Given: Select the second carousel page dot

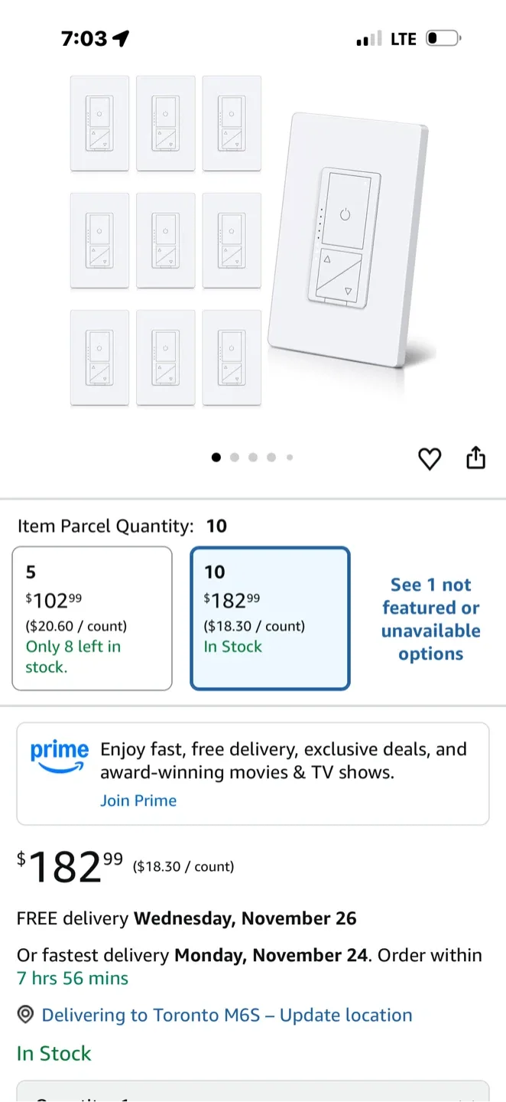Looking at the screenshot, I should (x=235, y=457).
